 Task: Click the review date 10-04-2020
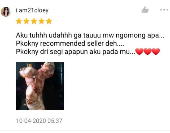tap(31, 121)
